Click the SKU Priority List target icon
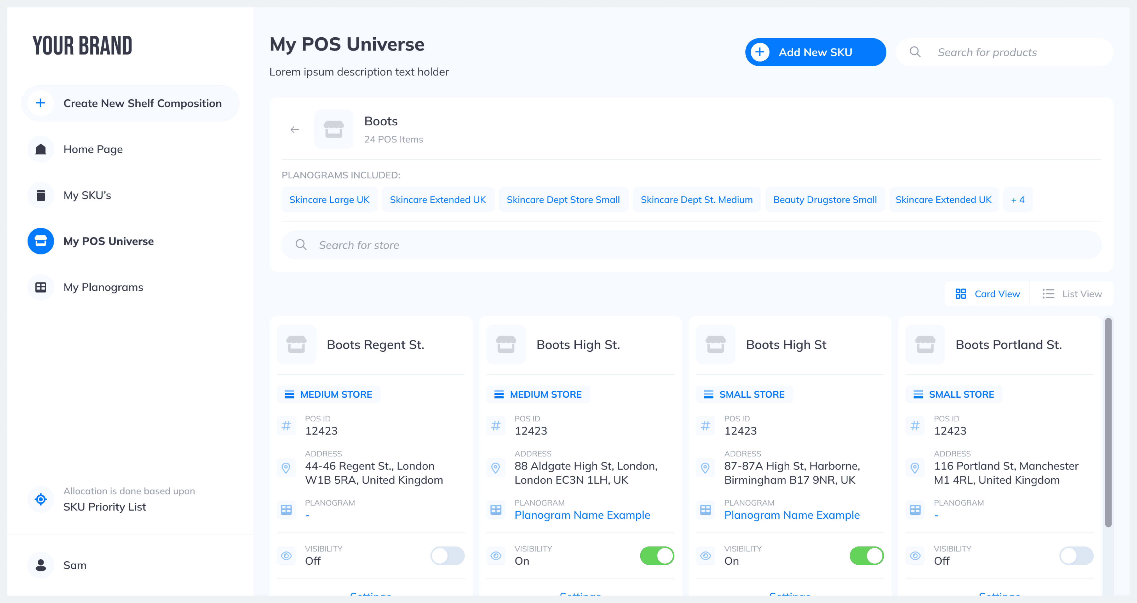Screen dimensions: 1137x603 pyautogui.click(x=41, y=499)
